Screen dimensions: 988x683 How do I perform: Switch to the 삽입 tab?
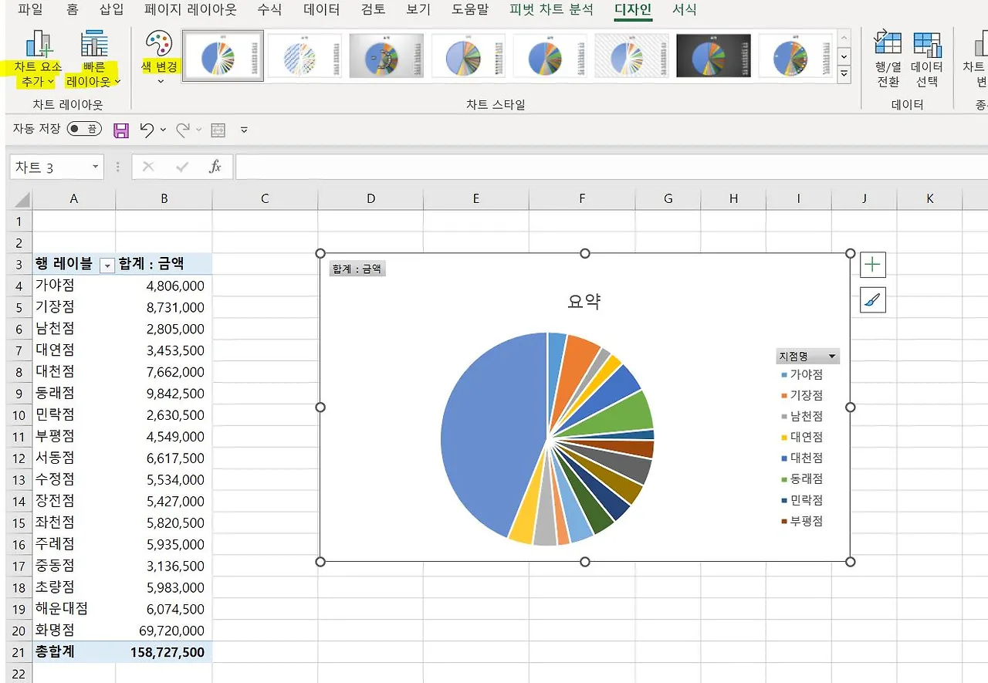(111, 10)
